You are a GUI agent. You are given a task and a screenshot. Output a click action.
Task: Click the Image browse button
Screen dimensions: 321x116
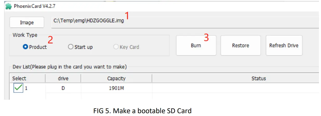27,22
